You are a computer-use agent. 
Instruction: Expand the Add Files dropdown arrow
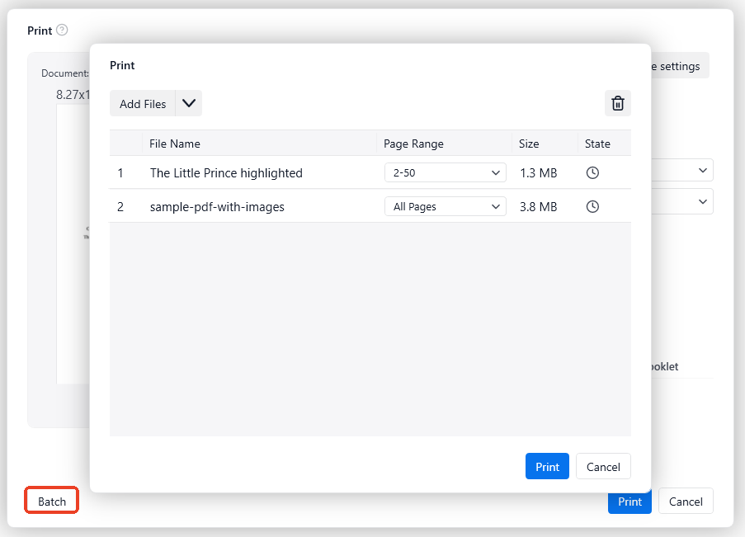click(188, 103)
